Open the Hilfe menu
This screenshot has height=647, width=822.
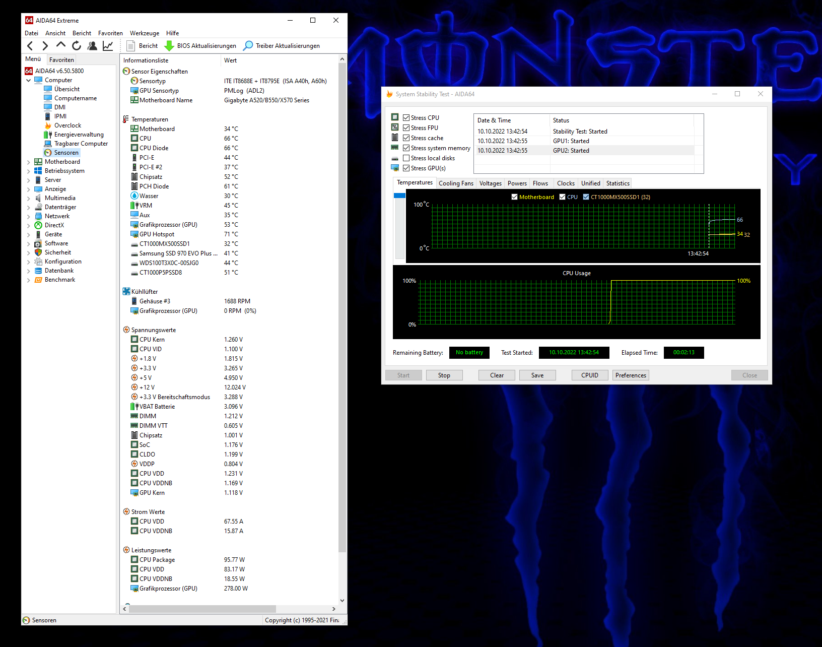(x=173, y=33)
